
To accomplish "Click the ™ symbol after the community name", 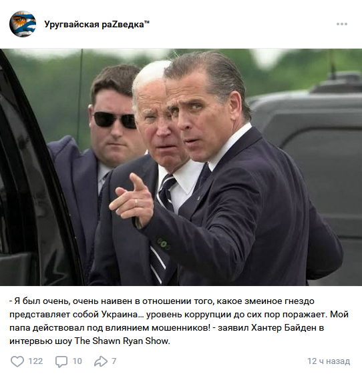I will coord(146,22).
